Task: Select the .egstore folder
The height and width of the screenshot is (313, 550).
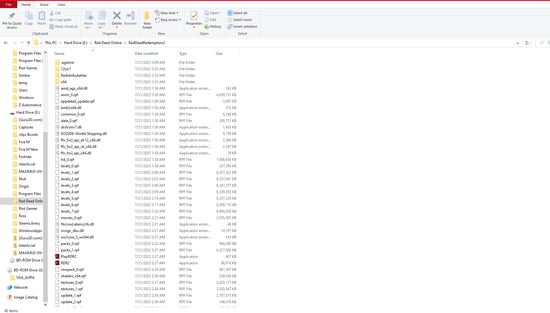Action: (x=67, y=63)
